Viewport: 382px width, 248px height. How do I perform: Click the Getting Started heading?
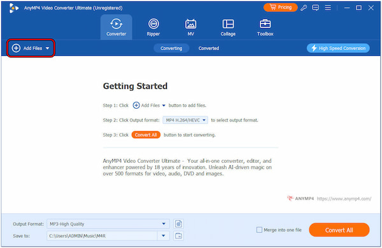click(135, 86)
